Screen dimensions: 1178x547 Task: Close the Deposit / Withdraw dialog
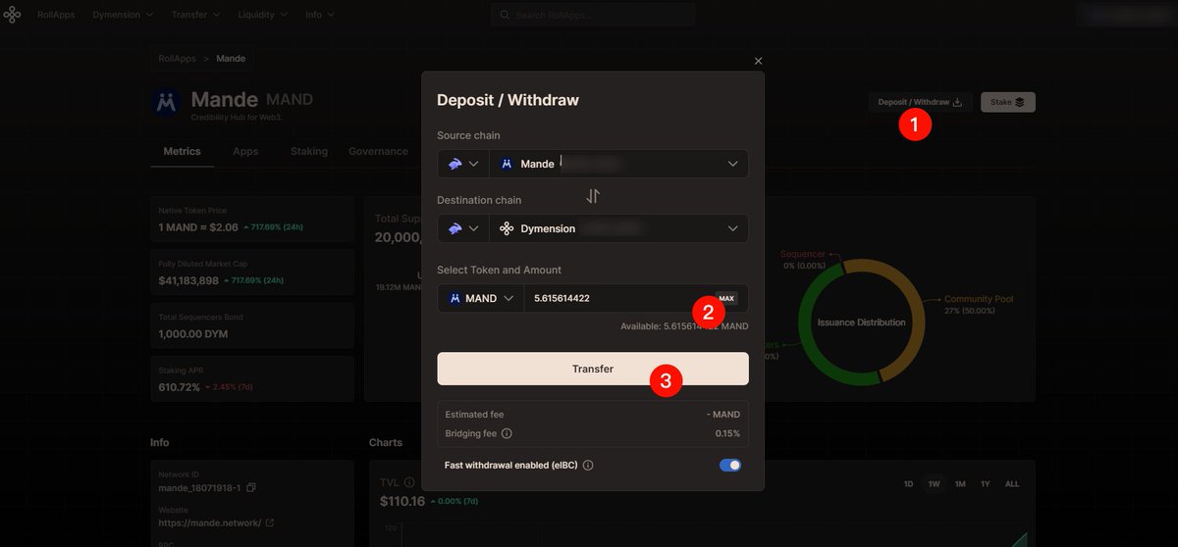(x=758, y=61)
